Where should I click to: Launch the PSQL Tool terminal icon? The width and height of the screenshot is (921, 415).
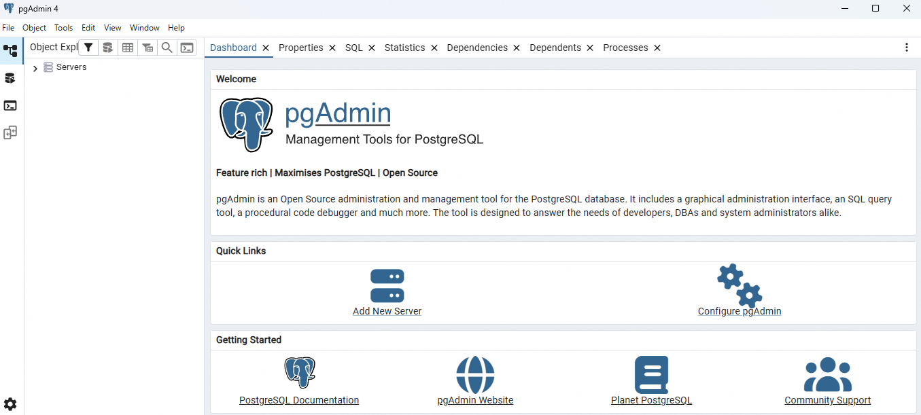pos(187,47)
